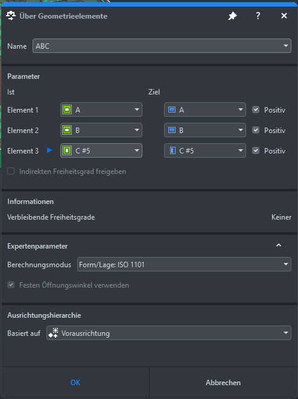Disable Positiv checkbox for Element 3
Image resolution: width=298 pixels, height=399 pixels.
pos(256,150)
